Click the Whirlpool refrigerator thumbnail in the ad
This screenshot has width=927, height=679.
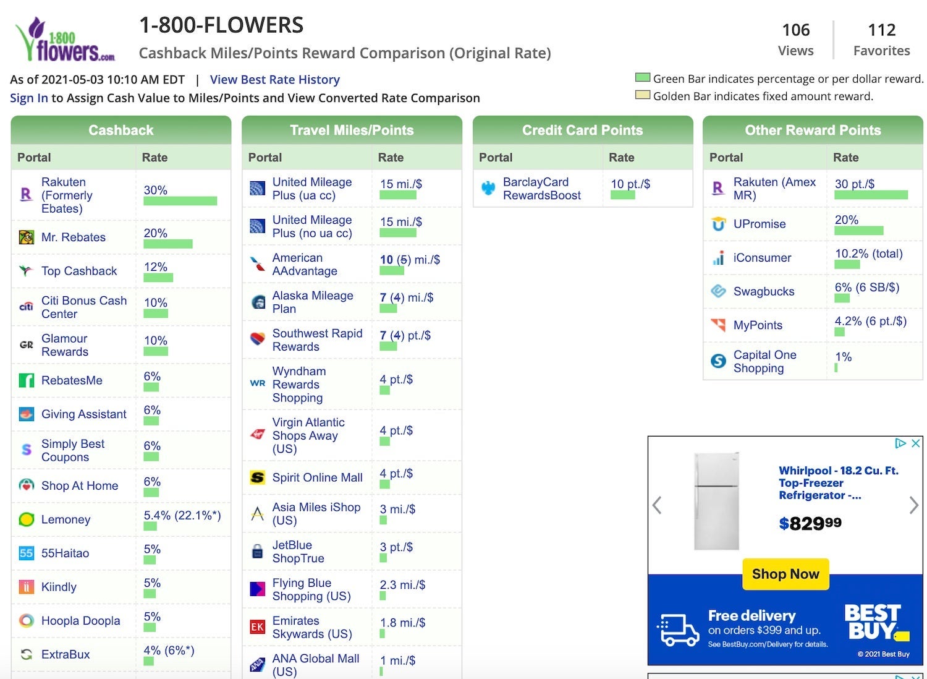click(x=717, y=501)
